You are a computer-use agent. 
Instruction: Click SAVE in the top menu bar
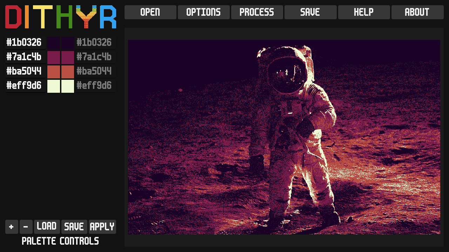point(310,12)
